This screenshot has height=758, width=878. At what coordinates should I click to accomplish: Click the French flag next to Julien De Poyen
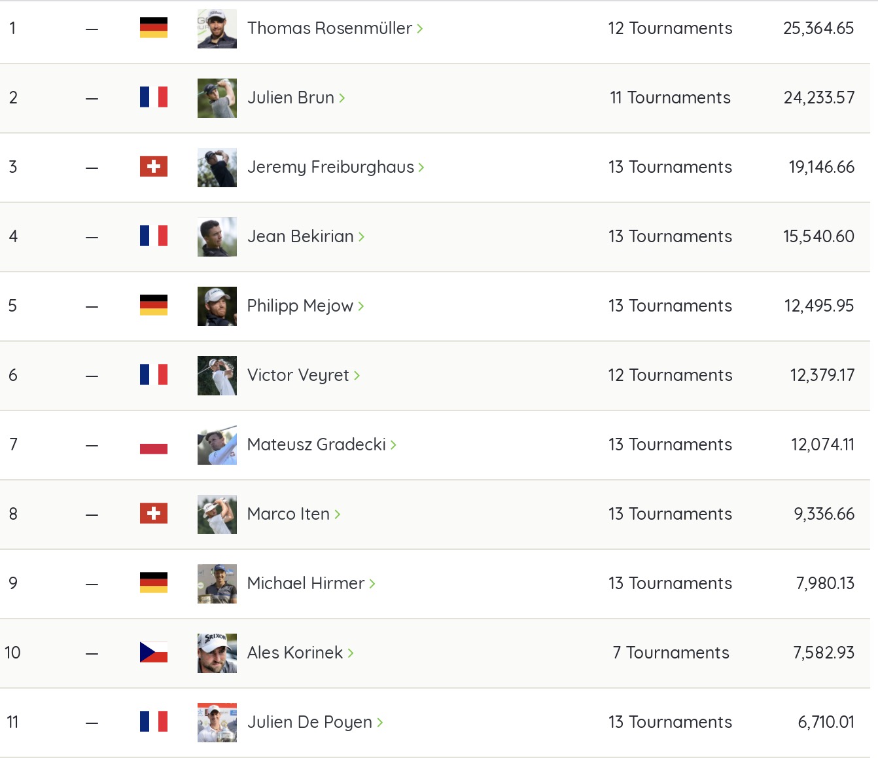tap(154, 721)
